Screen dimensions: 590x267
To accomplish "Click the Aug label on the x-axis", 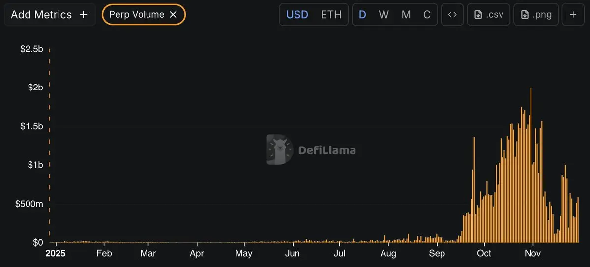I will [388, 254].
